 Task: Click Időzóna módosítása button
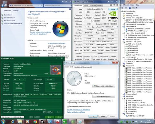click(104, 96)
